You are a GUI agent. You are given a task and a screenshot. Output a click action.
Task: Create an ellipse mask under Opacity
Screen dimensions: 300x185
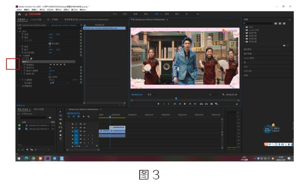pos(23,59)
